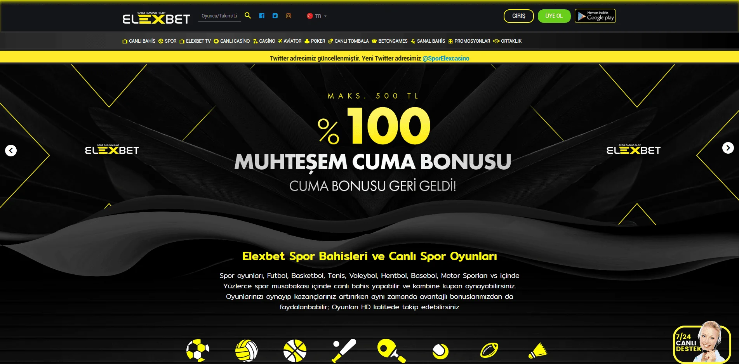Image resolution: width=739 pixels, height=364 pixels.
Task: Focus the Oyuncu/Takım/Li search field
Action: coord(219,16)
